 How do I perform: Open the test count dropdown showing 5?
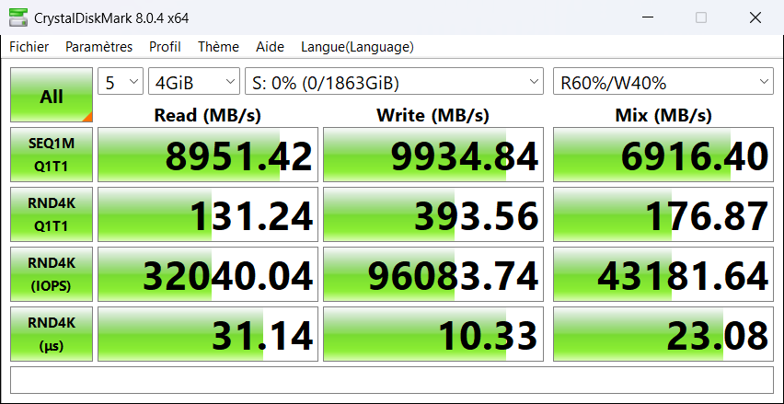[x=121, y=83]
